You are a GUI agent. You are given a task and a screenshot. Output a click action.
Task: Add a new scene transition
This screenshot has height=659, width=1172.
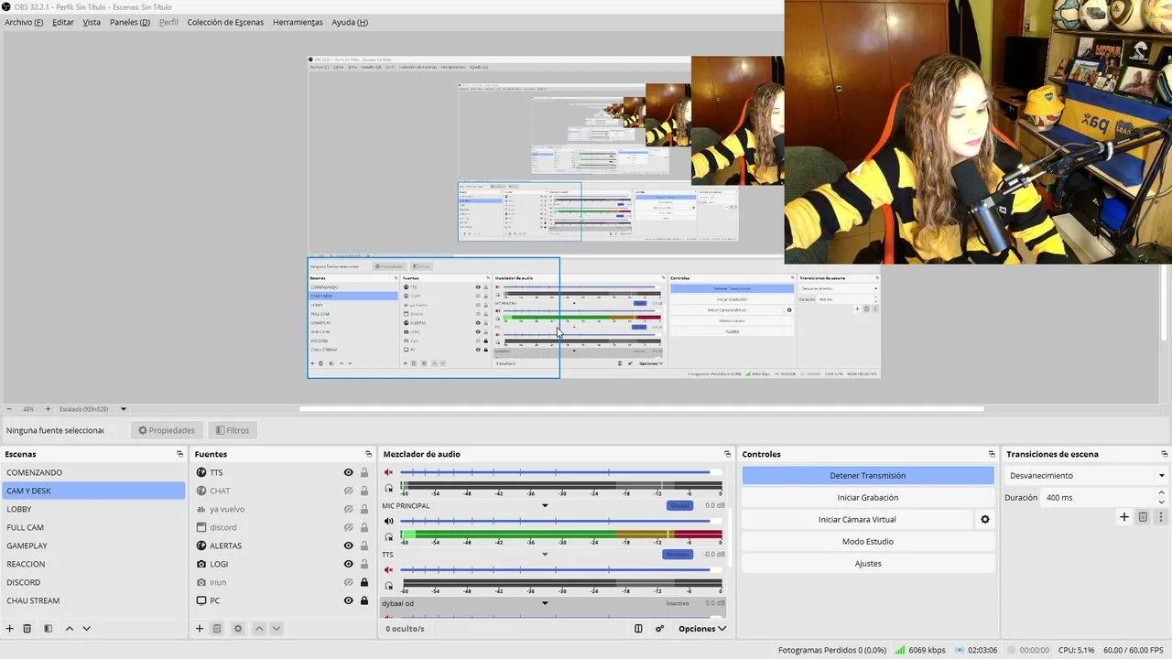pos(1124,517)
